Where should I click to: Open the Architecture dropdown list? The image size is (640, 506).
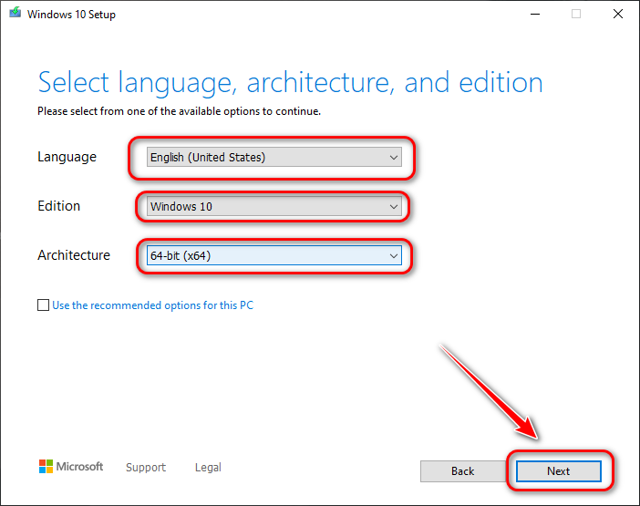[x=274, y=256]
